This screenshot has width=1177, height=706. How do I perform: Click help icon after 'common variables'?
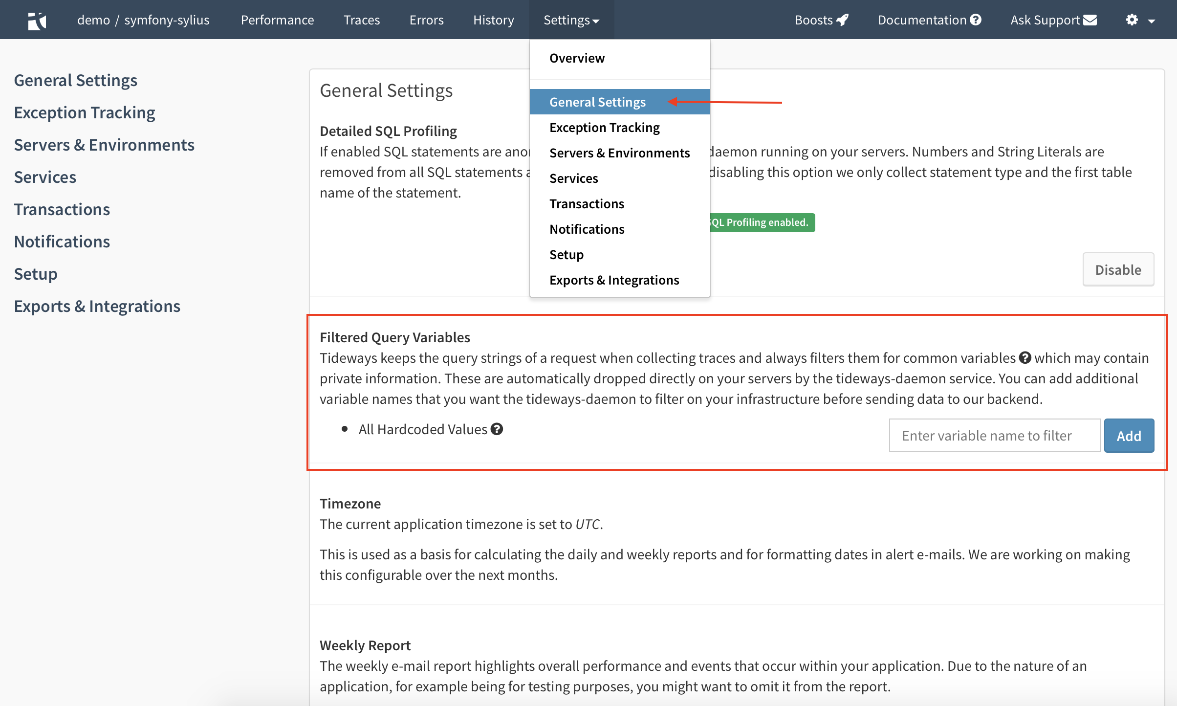point(1025,358)
